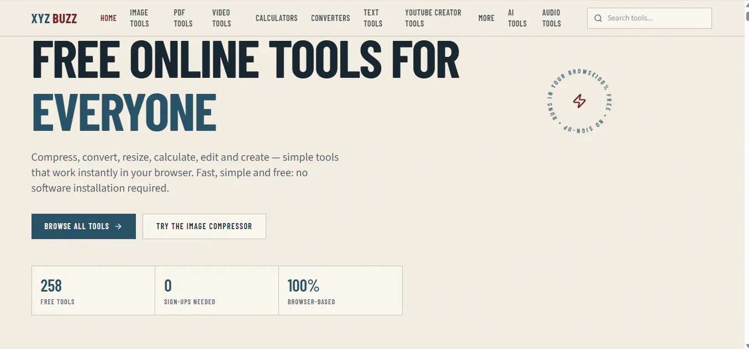Click the 258 Free Tools stat
This screenshot has height=349, width=749.
click(x=93, y=290)
